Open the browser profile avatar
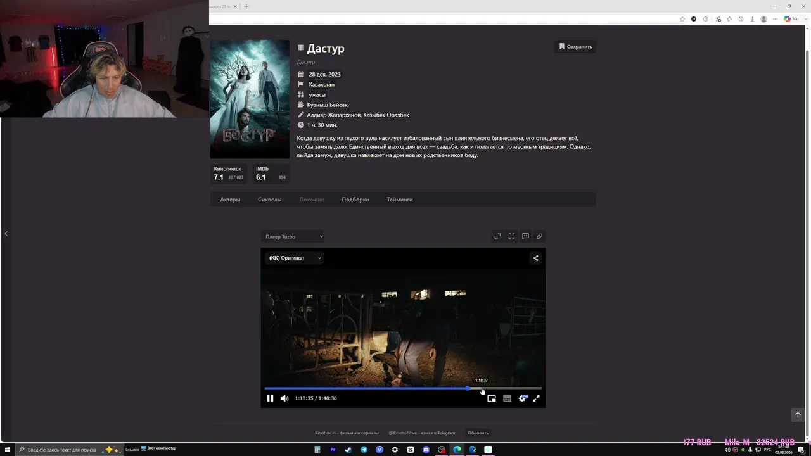811x456 pixels. 763,19
